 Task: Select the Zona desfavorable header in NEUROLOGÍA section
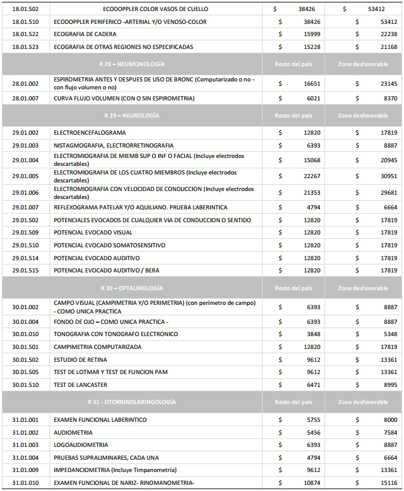(x=363, y=115)
